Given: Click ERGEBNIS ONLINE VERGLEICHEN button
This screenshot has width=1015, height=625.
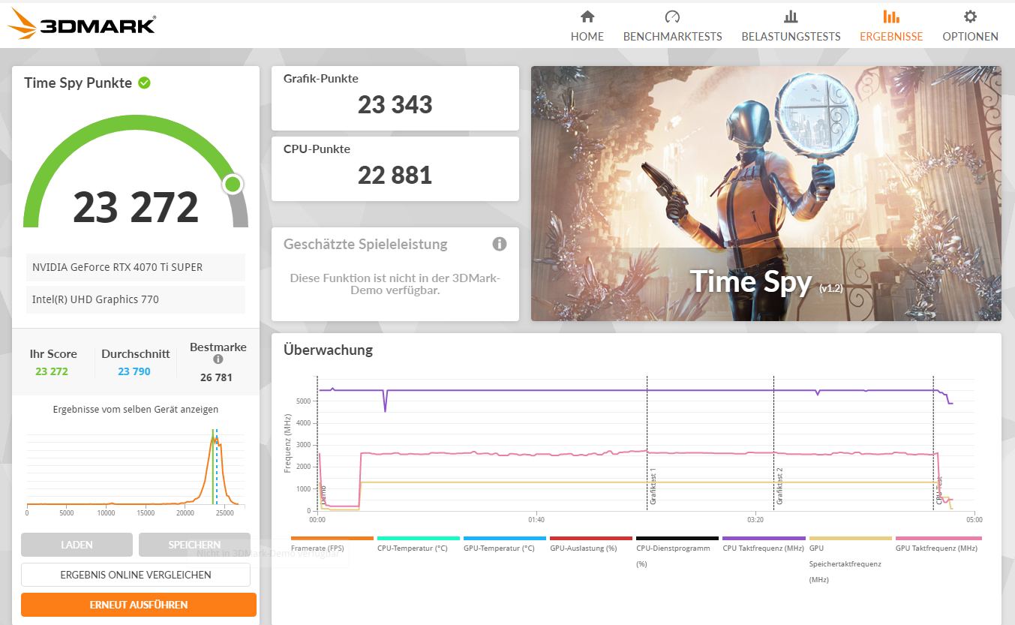Looking at the screenshot, I should [x=136, y=575].
